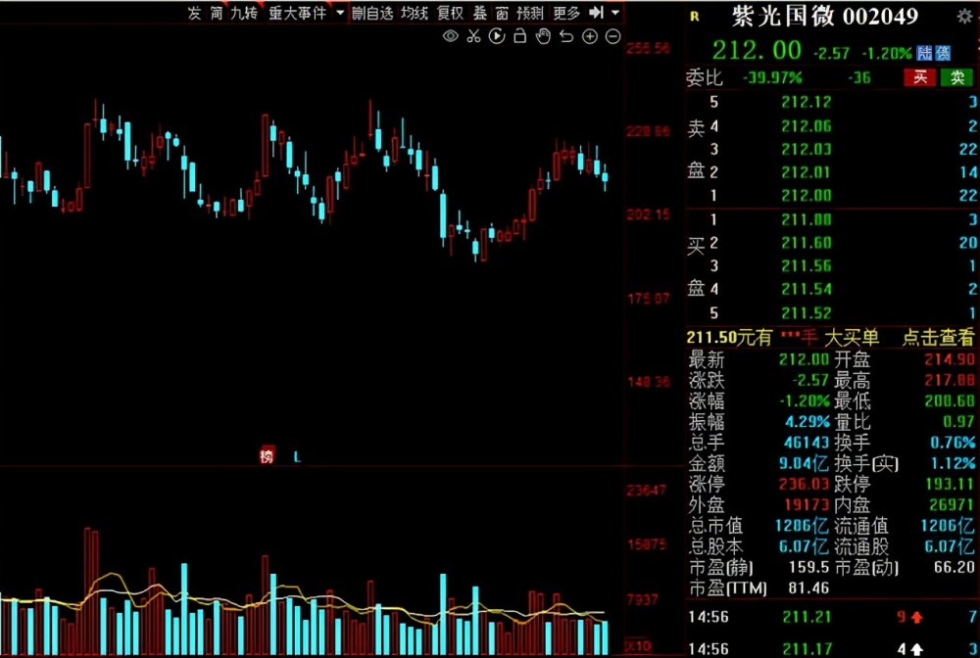
Task: Toggle the padlock chart lock icon
Action: coord(519,36)
